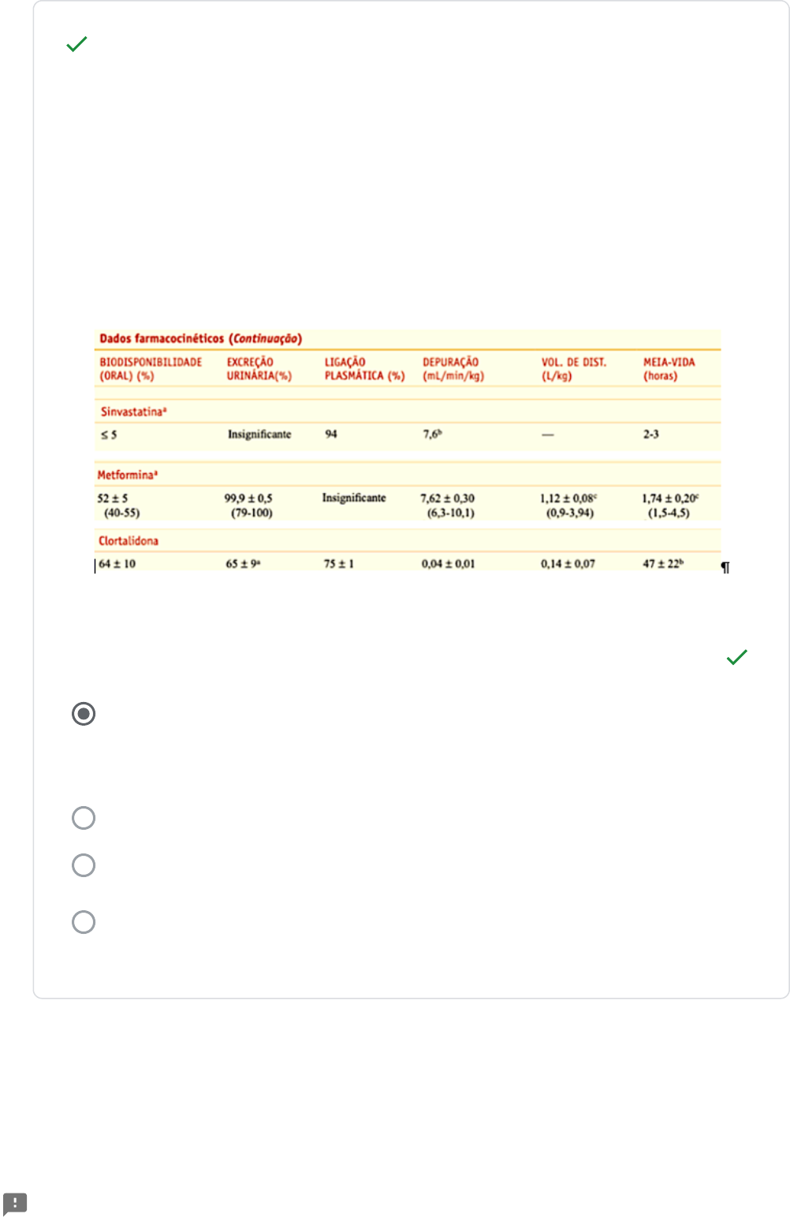This screenshot has width=790, height=1221.
Task: Select the second answer radio button
Action: coord(84,818)
